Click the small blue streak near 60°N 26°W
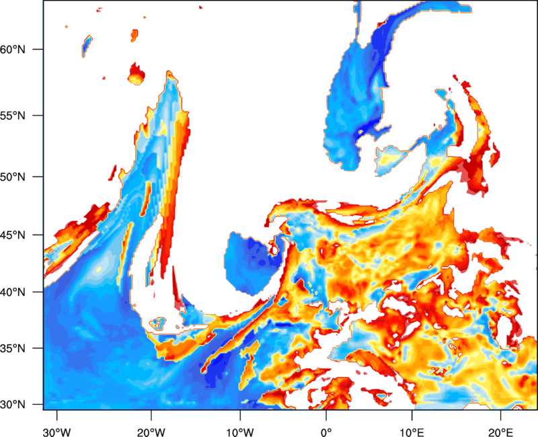 click(x=87, y=46)
